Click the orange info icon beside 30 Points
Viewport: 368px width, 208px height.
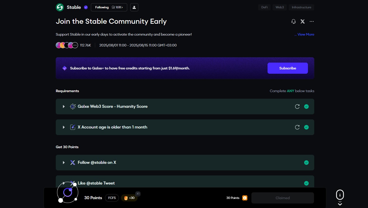(x=245, y=198)
